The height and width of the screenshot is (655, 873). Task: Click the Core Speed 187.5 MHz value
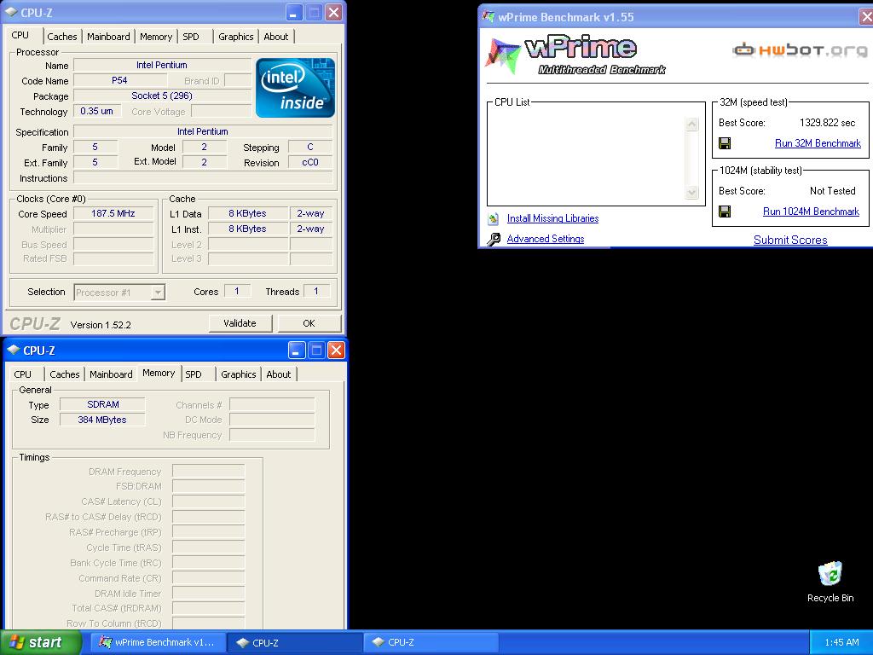click(x=113, y=213)
